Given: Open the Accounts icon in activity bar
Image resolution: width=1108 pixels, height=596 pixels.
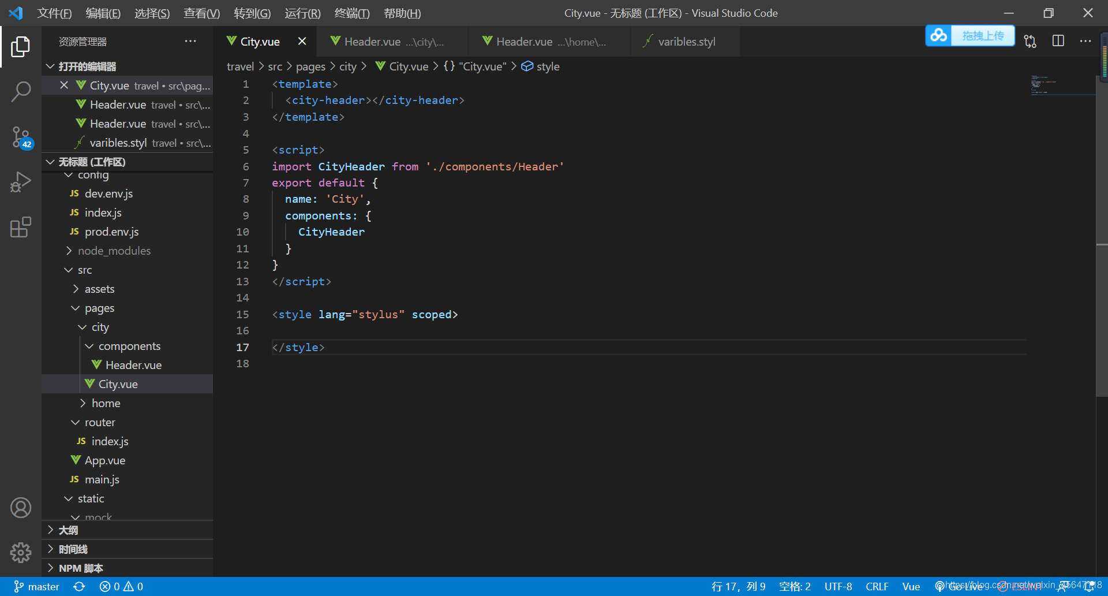Looking at the screenshot, I should [x=21, y=508].
